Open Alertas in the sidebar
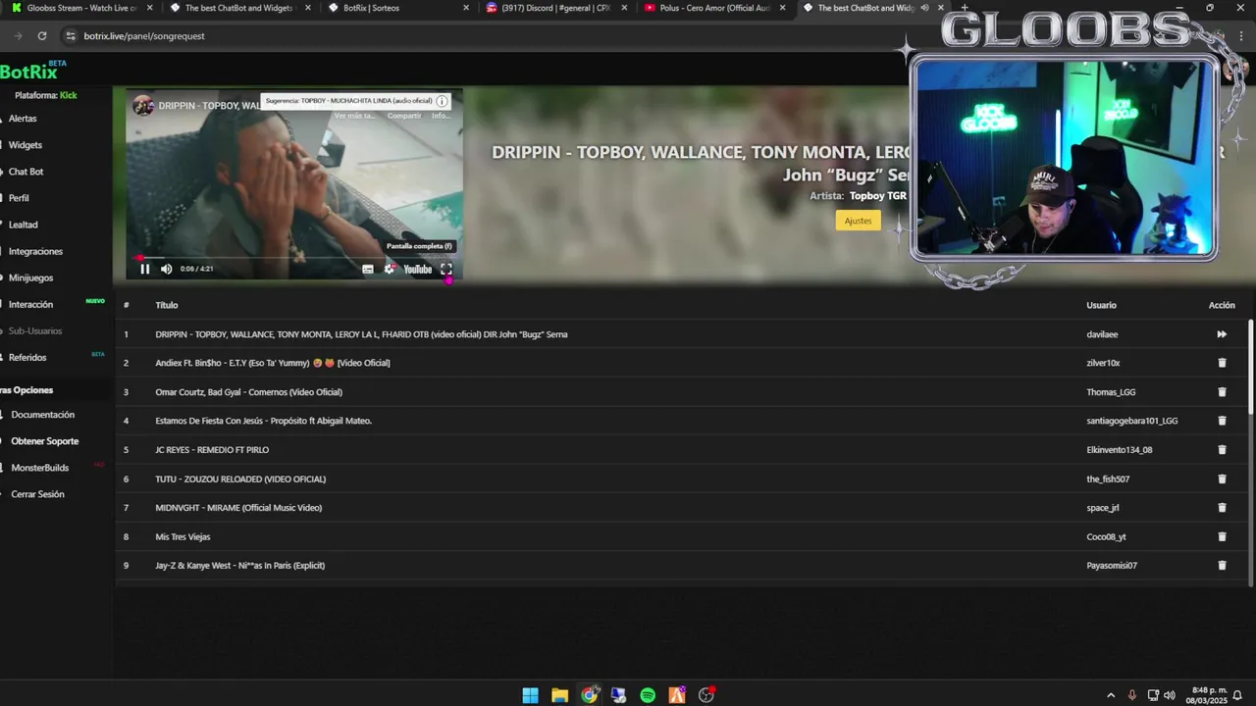 click(x=23, y=119)
